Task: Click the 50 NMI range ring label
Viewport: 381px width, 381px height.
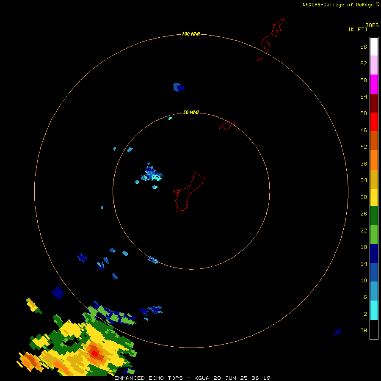Action: coord(191,112)
